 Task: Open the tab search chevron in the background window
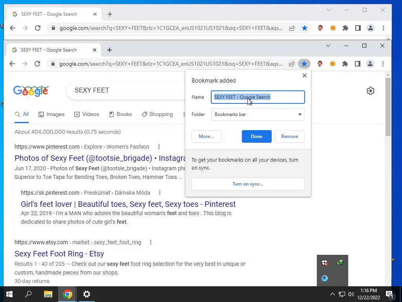(x=329, y=10)
